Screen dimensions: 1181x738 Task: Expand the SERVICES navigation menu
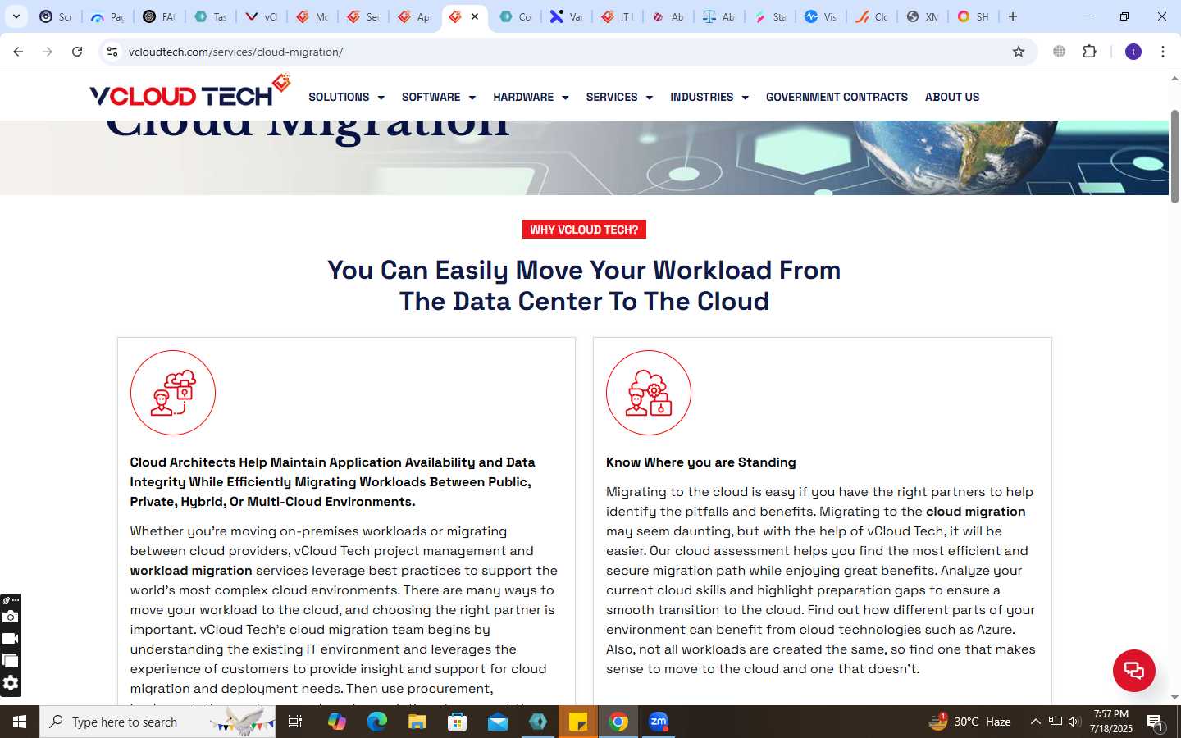[x=619, y=97]
